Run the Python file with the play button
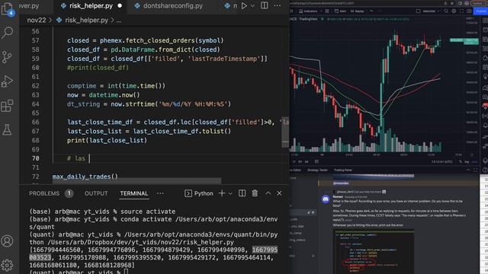The width and height of the screenshot is (488, 274). click(244, 5)
